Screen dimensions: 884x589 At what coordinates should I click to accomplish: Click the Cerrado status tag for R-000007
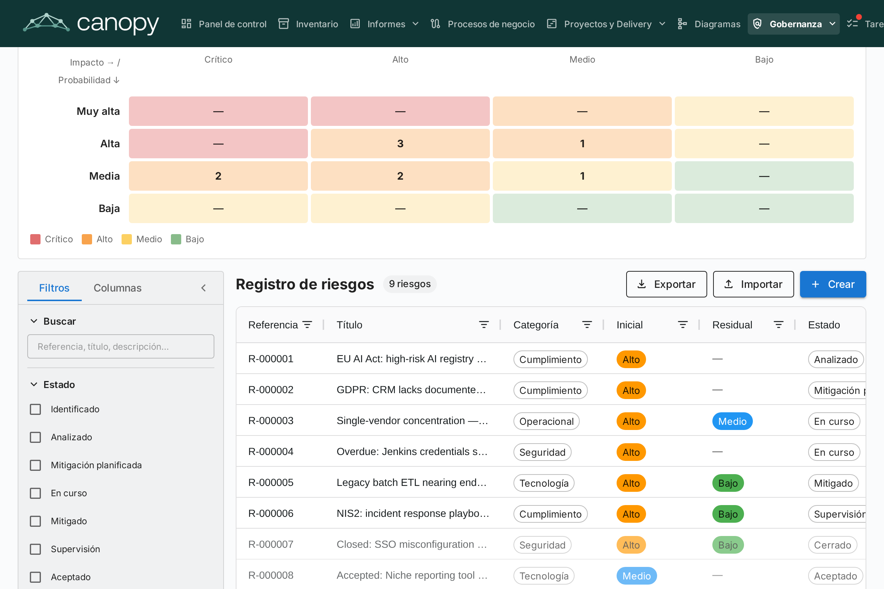click(832, 545)
